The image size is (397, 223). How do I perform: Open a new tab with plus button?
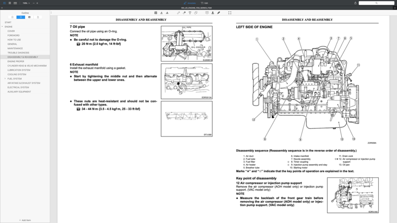point(395,8)
